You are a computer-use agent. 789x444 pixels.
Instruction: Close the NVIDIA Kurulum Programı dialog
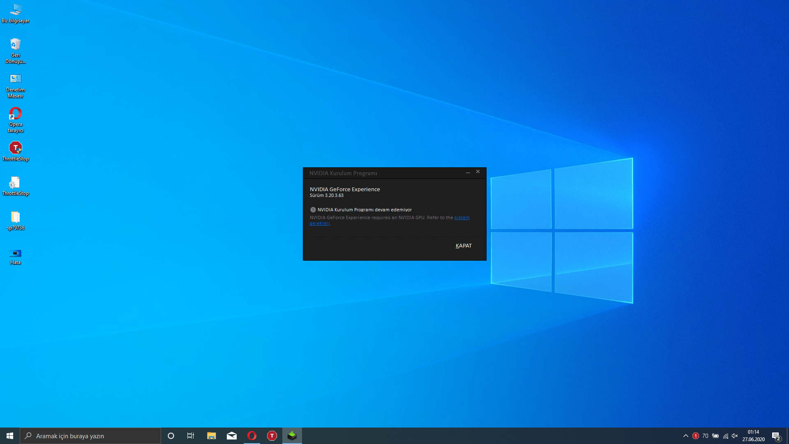(x=478, y=172)
